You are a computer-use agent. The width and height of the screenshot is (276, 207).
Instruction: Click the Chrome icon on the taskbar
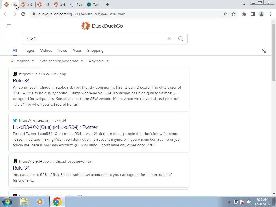(x=57, y=202)
